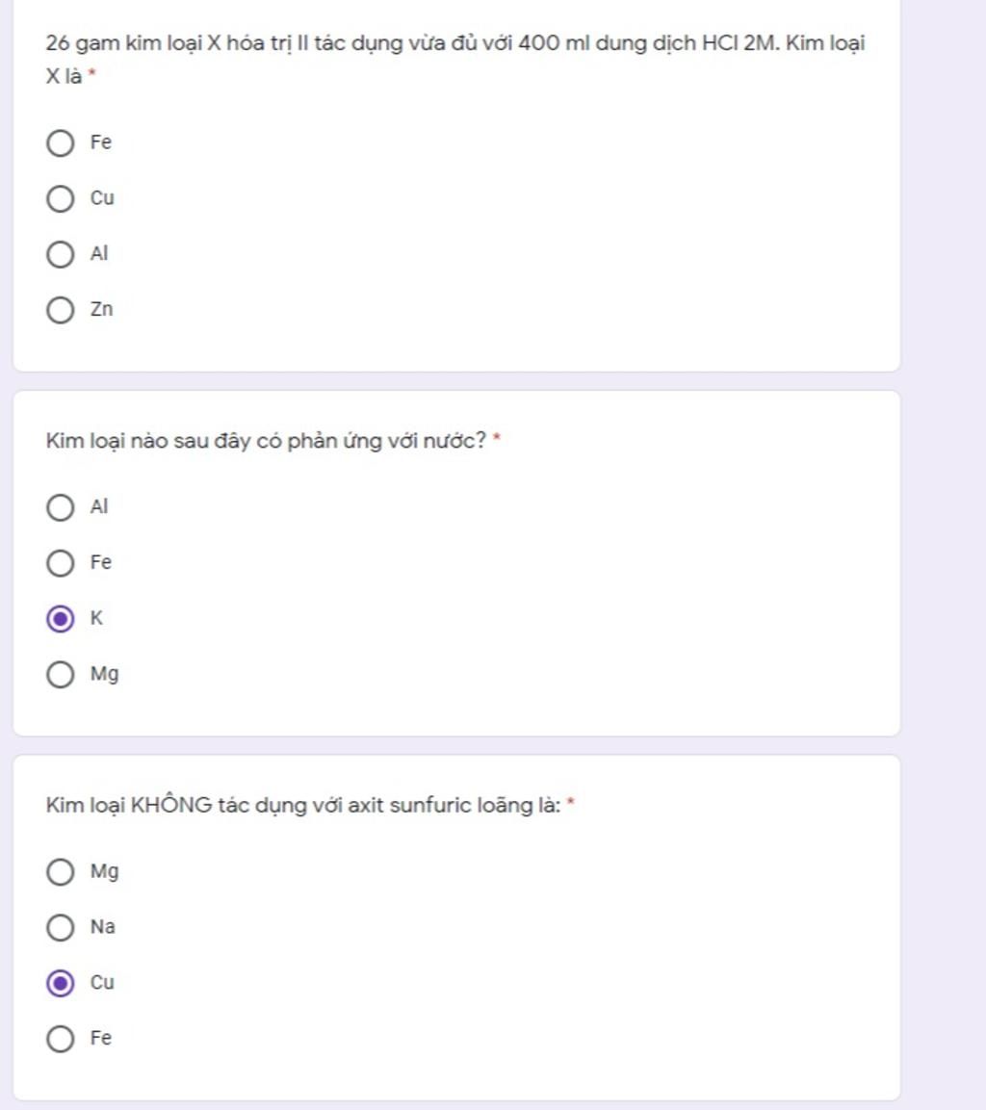Click Mg label in water question

pyautogui.click(x=104, y=674)
